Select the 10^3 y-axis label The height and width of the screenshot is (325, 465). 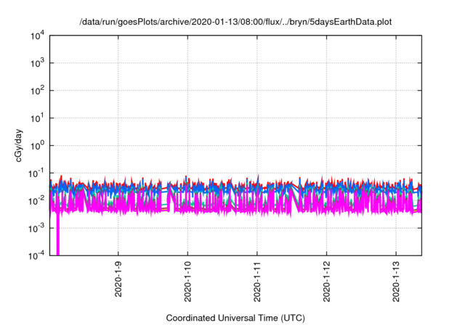pos(37,63)
